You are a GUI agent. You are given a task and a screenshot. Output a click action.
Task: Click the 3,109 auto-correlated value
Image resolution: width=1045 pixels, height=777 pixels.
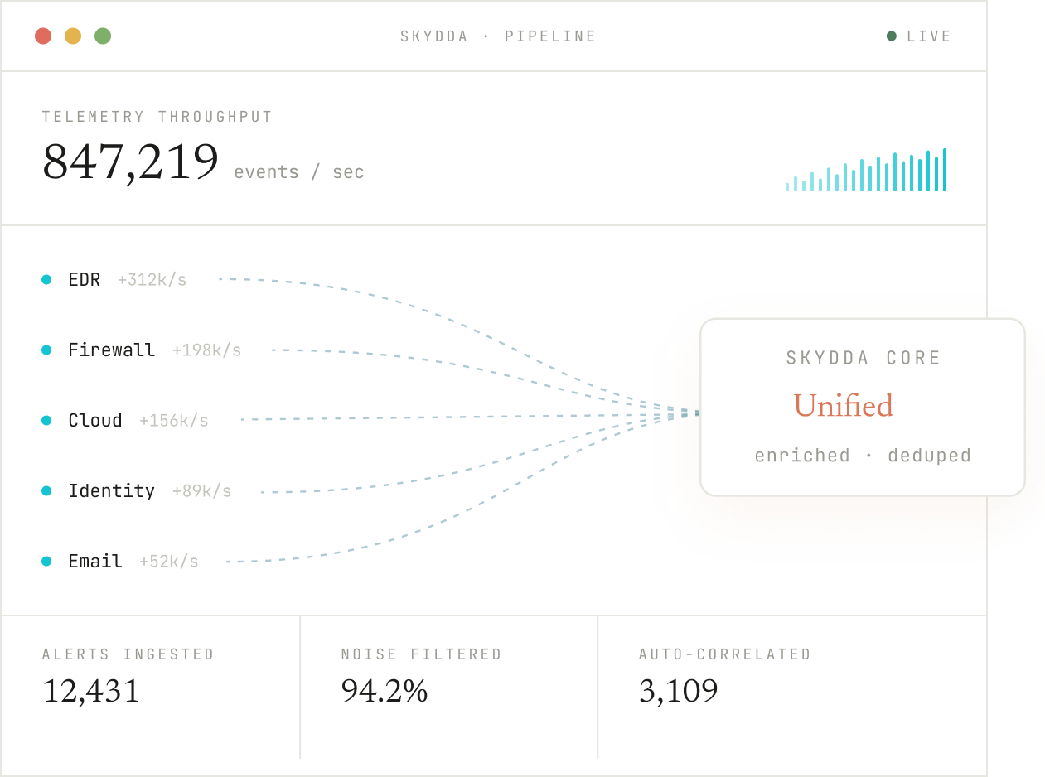click(x=679, y=691)
